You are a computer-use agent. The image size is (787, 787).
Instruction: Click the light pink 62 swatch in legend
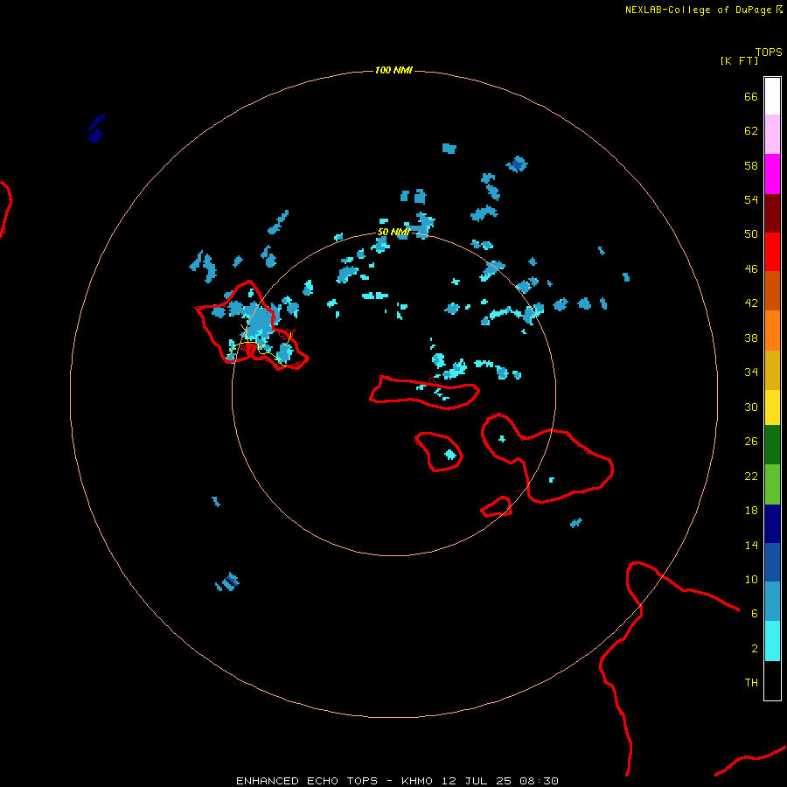click(x=772, y=135)
